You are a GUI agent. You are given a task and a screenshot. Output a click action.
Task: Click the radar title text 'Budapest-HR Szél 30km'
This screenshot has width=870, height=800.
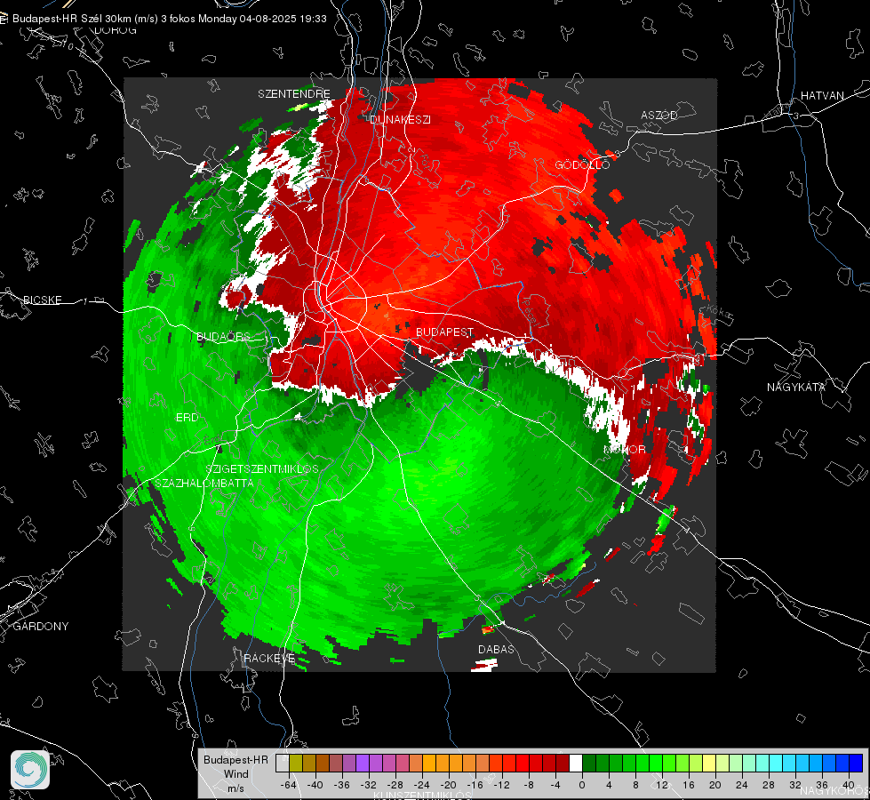[x=73, y=19]
